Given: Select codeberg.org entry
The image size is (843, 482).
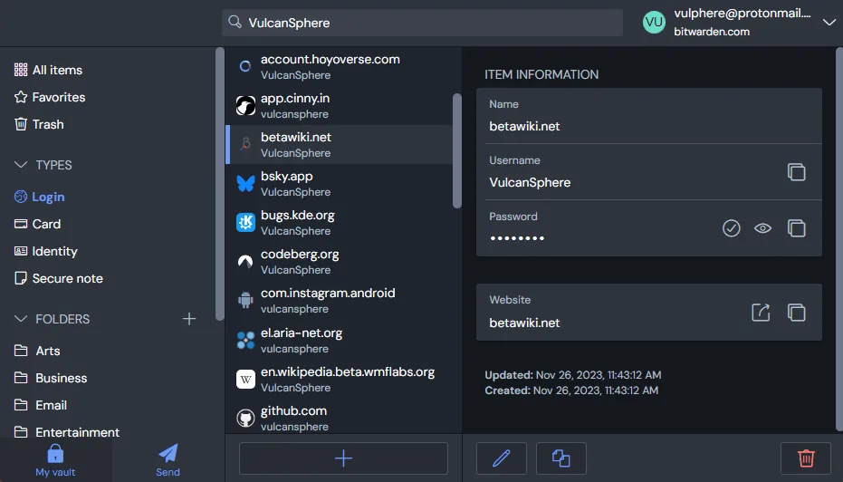Looking at the screenshot, I should (339, 262).
